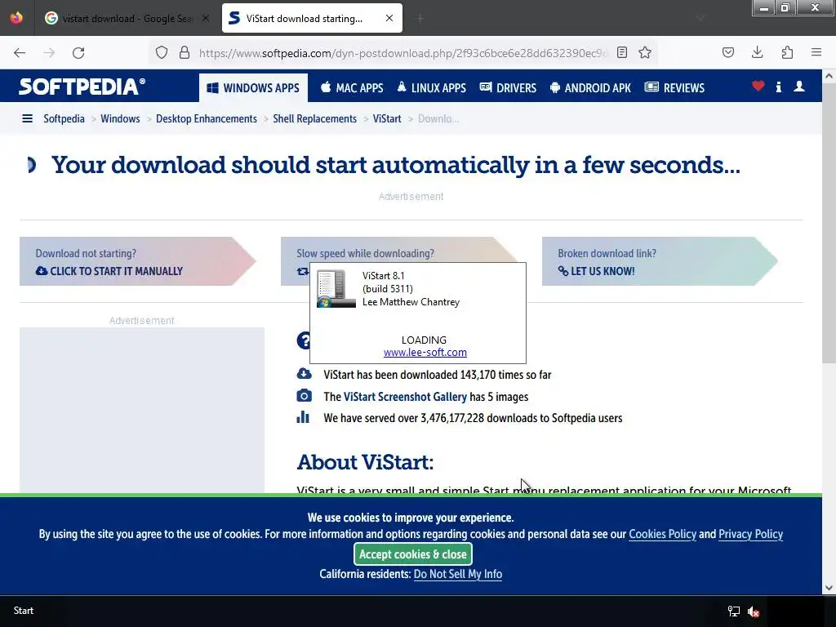Open the extensions puzzle icon
This screenshot has height=627, width=836.
click(x=787, y=53)
